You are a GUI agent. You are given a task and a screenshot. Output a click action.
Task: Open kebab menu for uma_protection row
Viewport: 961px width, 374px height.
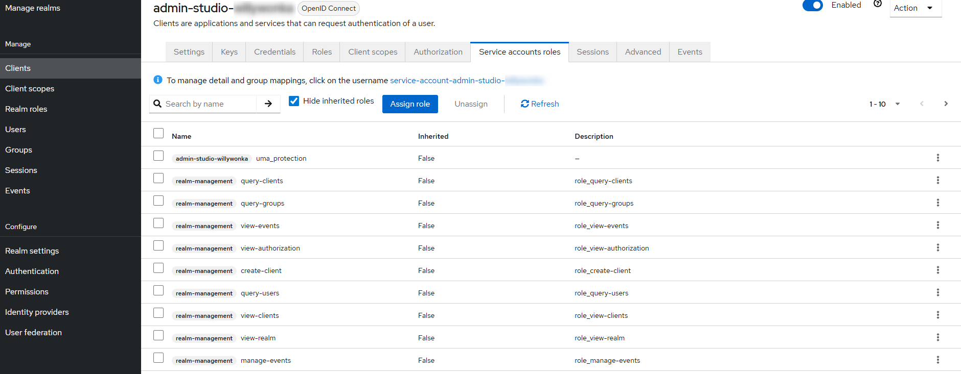[x=937, y=158]
